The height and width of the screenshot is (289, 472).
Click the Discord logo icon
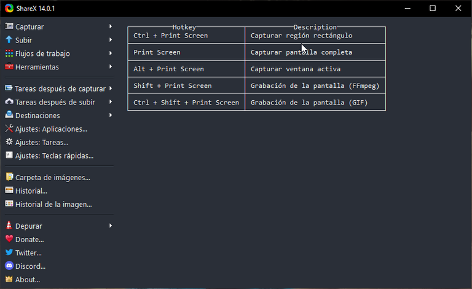pyautogui.click(x=9, y=266)
